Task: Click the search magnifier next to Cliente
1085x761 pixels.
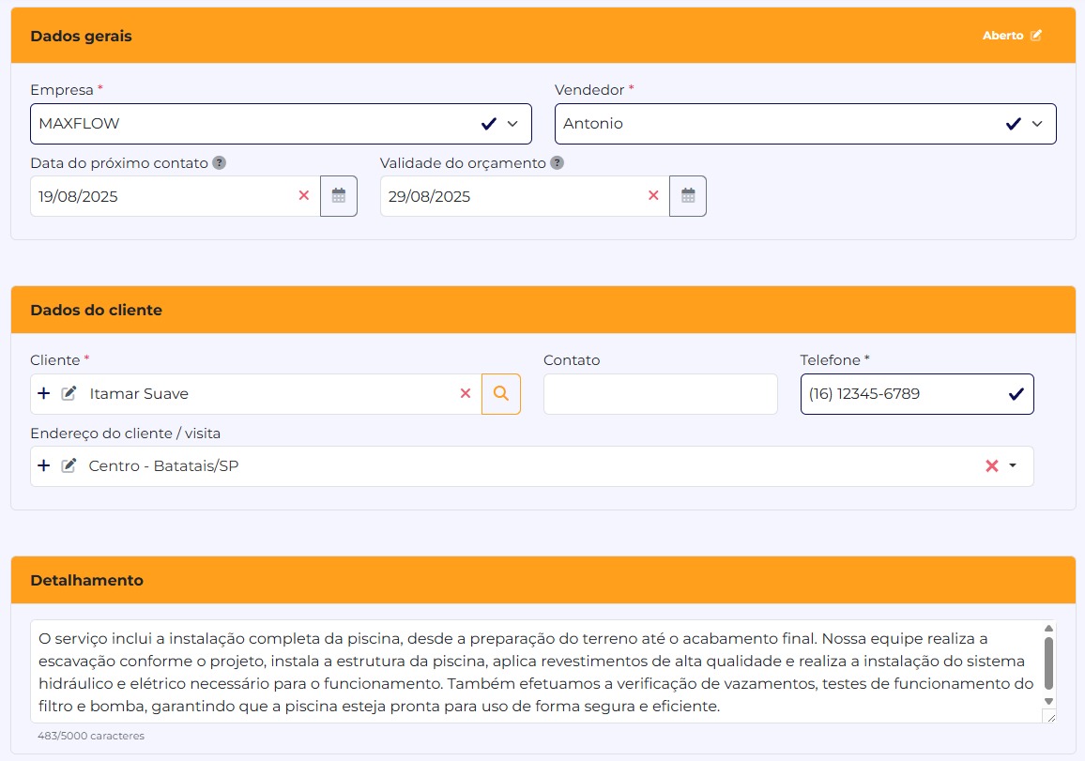Action: pos(501,393)
